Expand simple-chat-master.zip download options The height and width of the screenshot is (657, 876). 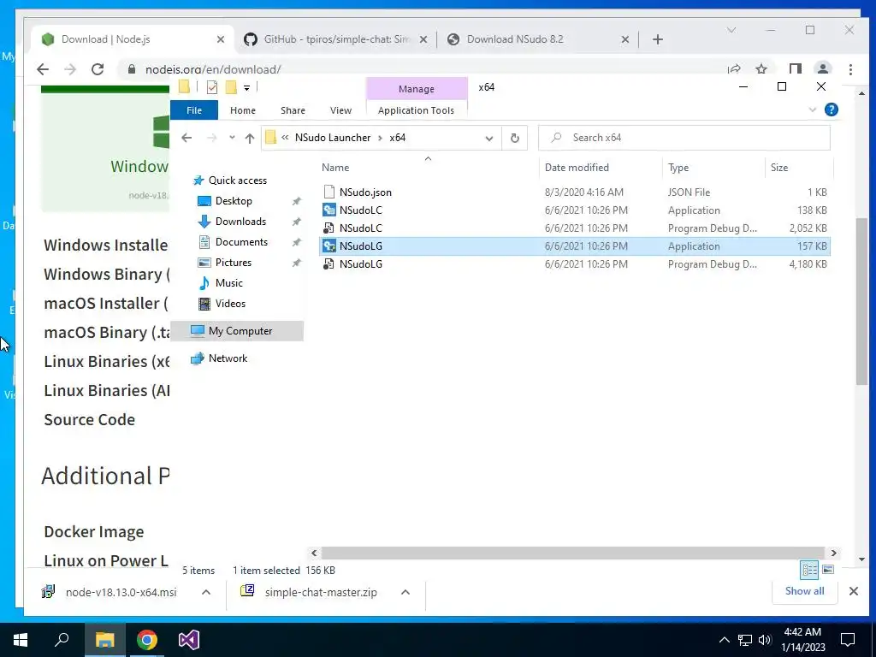(x=405, y=592)
